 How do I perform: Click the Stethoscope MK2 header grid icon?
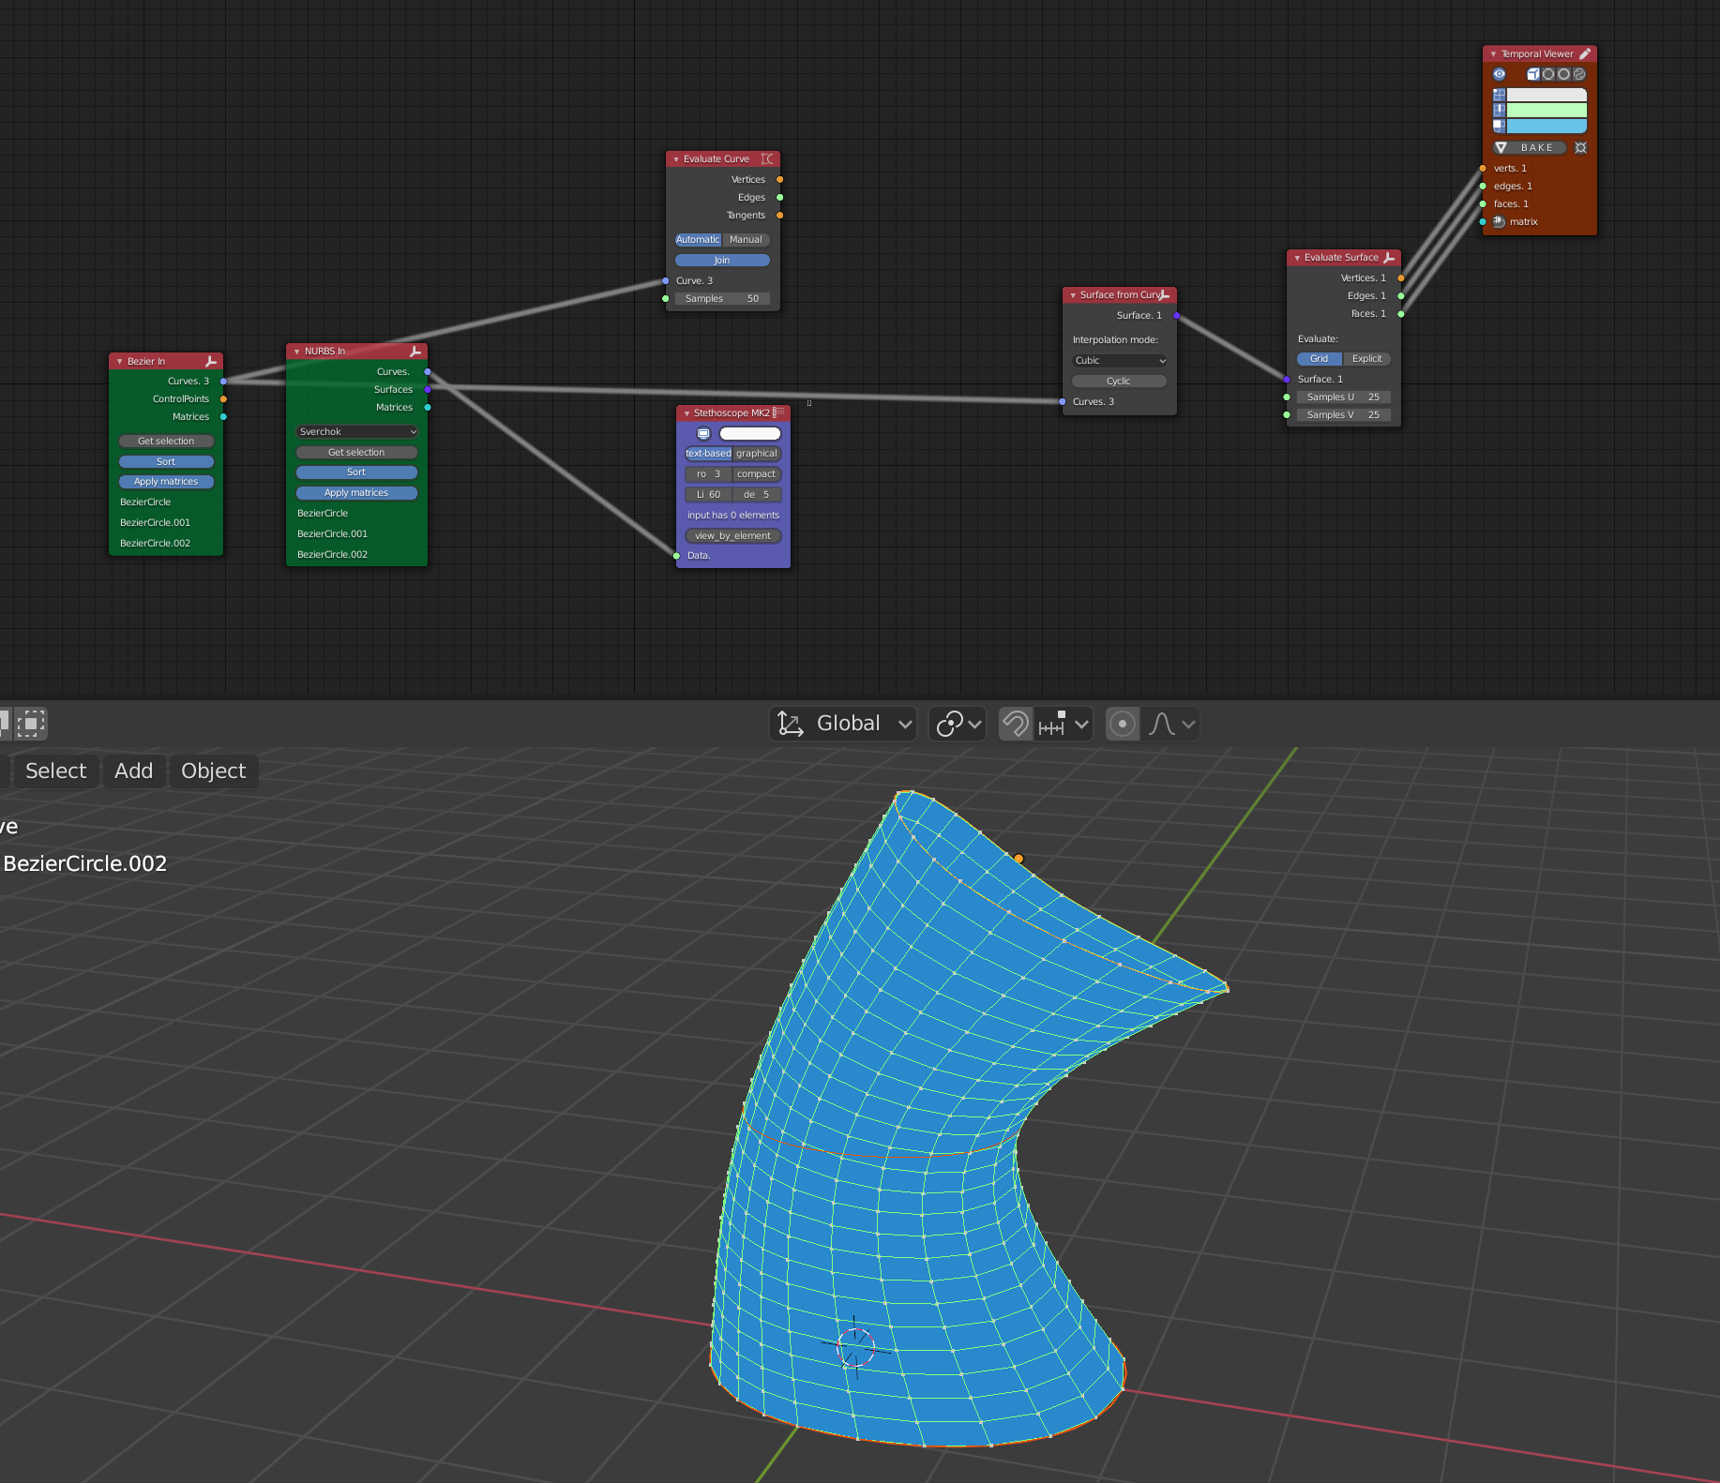point(778,412)
